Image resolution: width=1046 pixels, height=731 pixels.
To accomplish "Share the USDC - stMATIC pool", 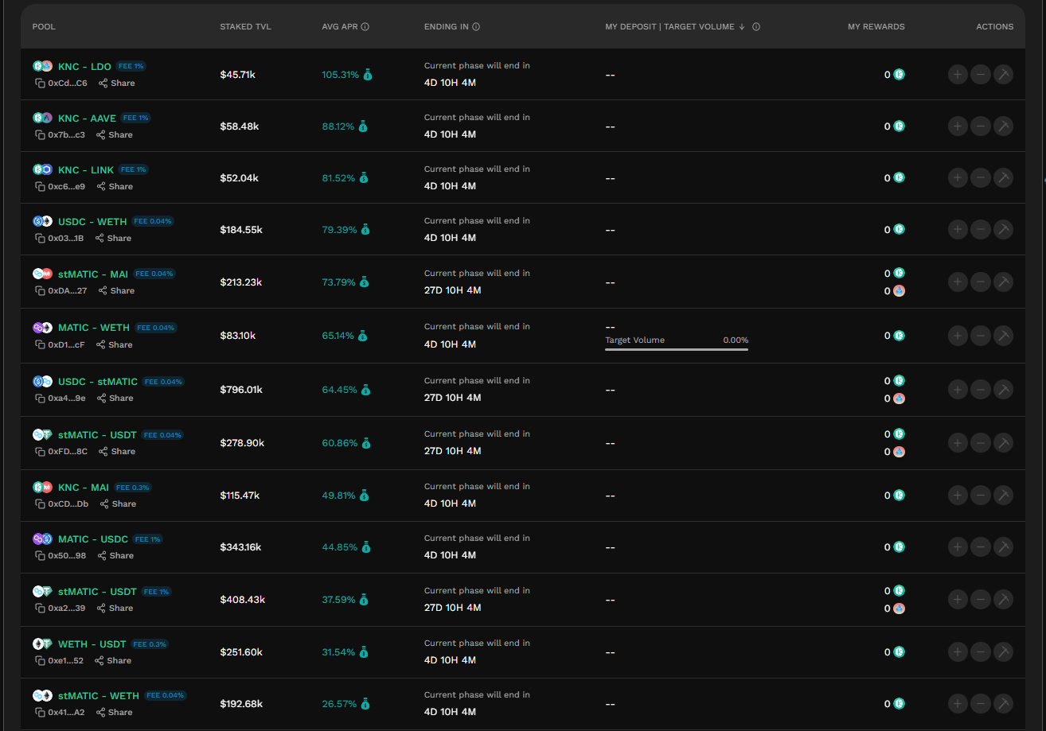I will [x=115, y=399].
